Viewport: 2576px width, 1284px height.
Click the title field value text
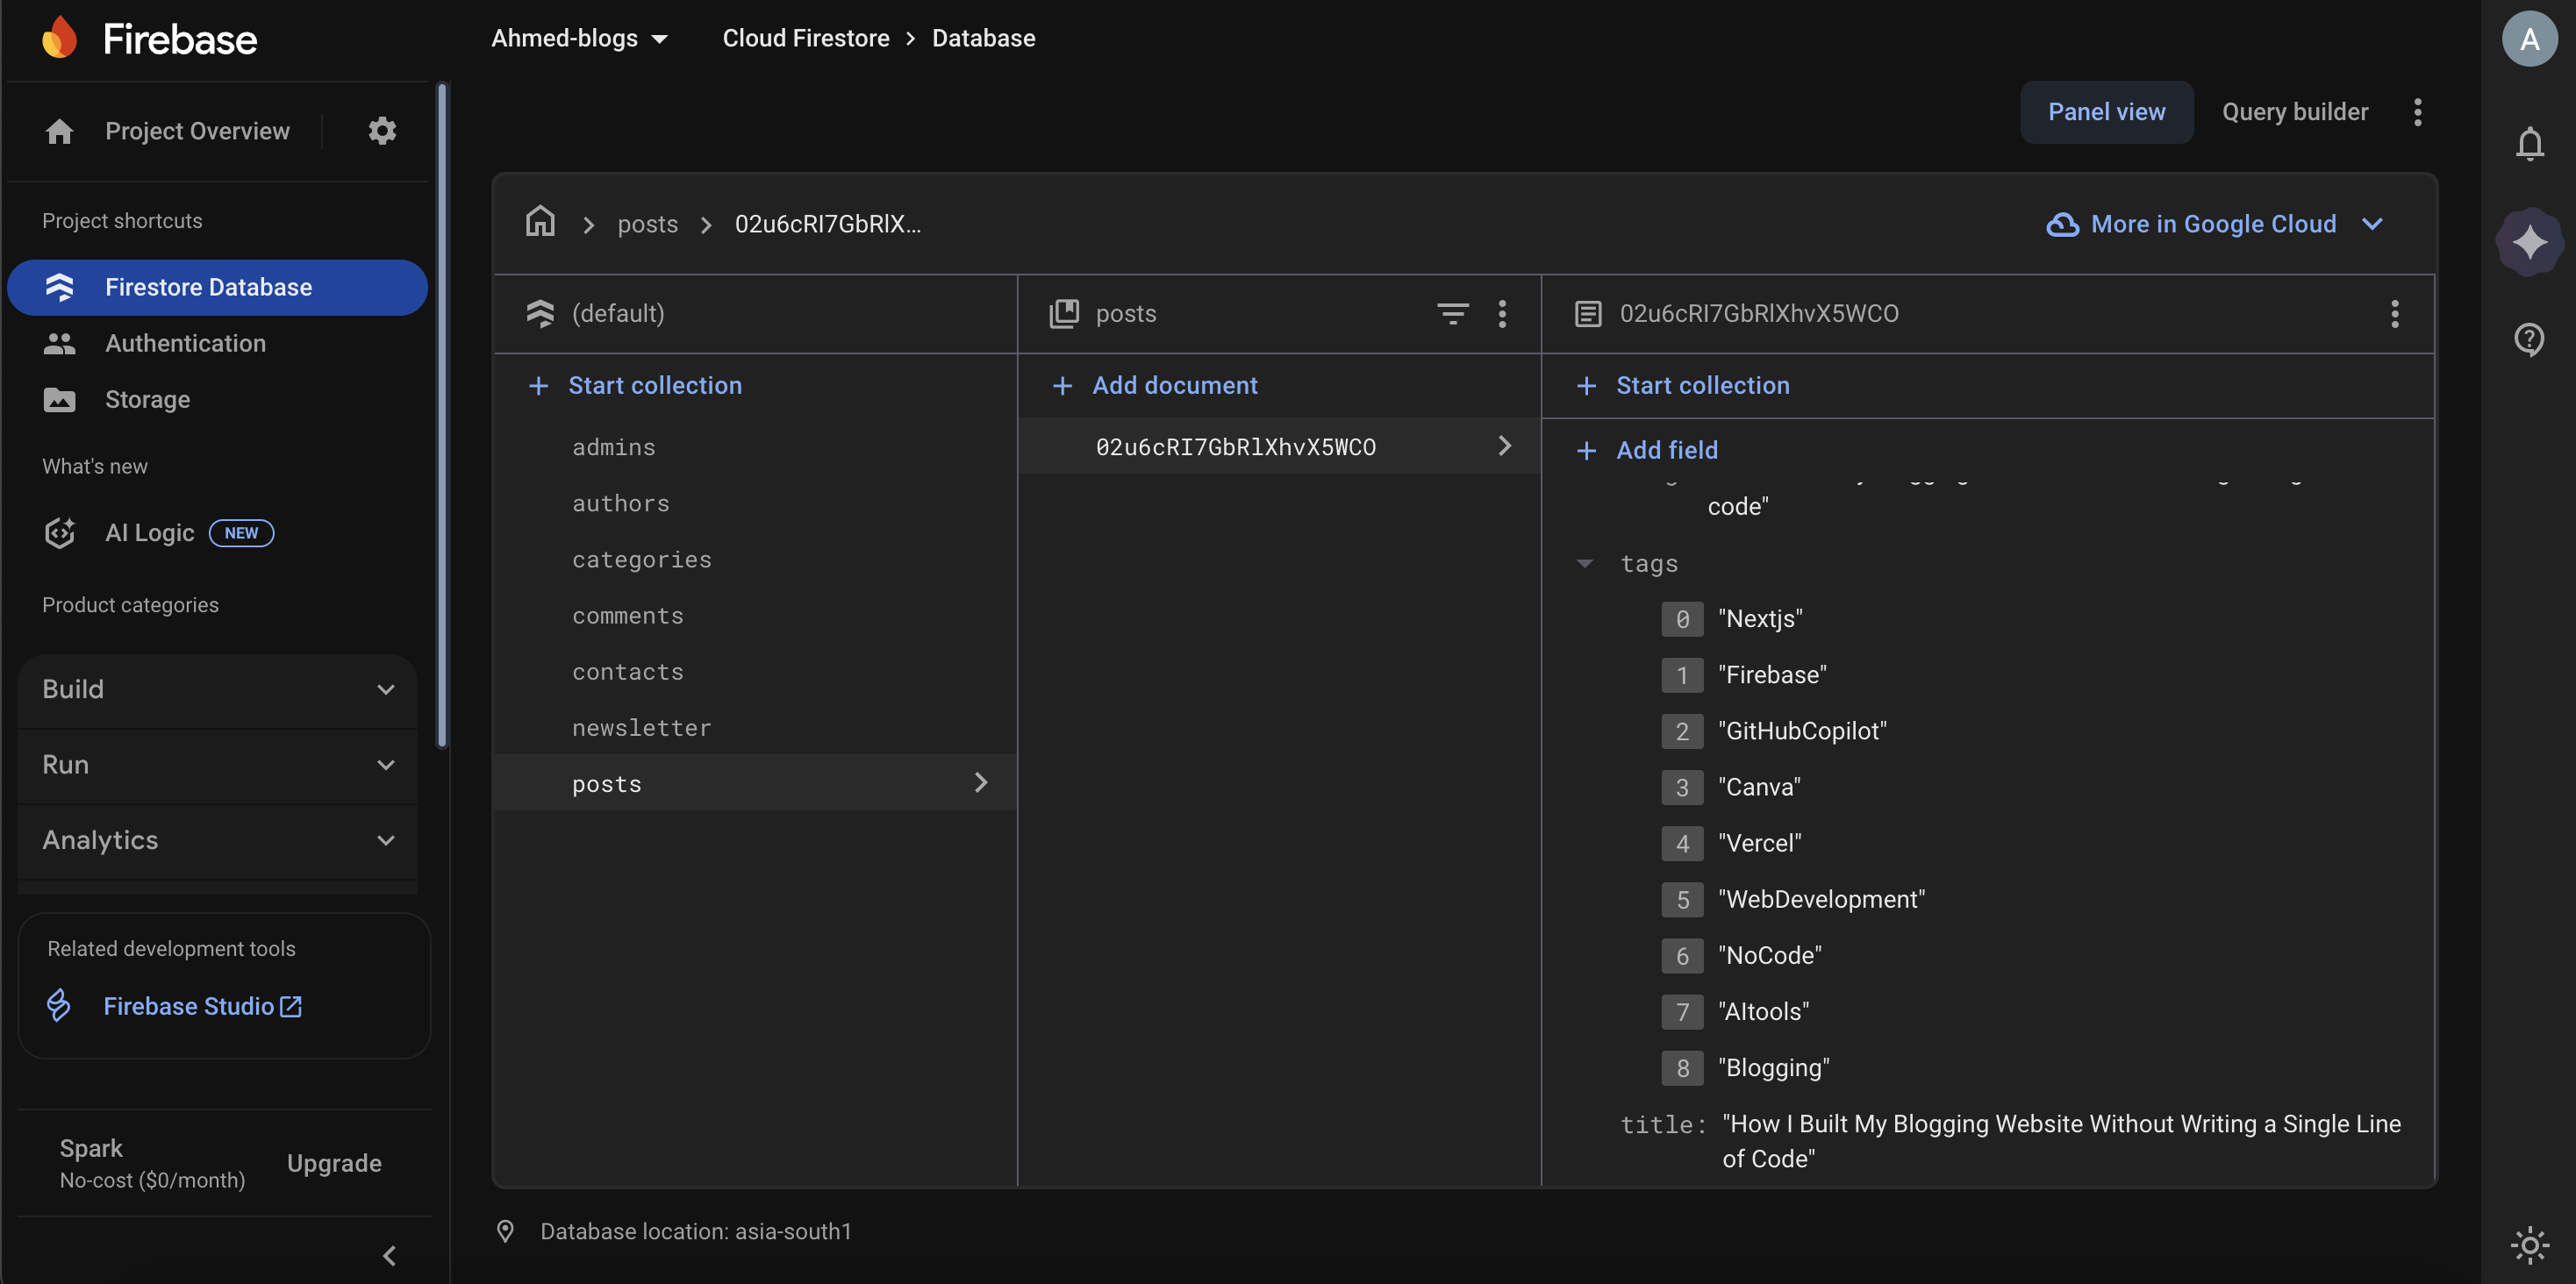[x=2061, y=1141]
